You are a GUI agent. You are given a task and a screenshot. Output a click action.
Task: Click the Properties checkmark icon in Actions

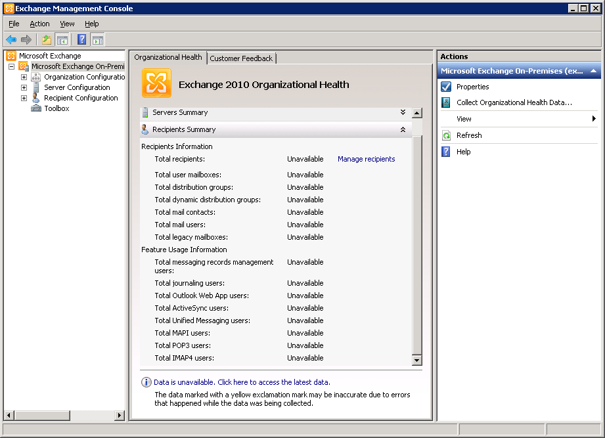click(446, 87)
